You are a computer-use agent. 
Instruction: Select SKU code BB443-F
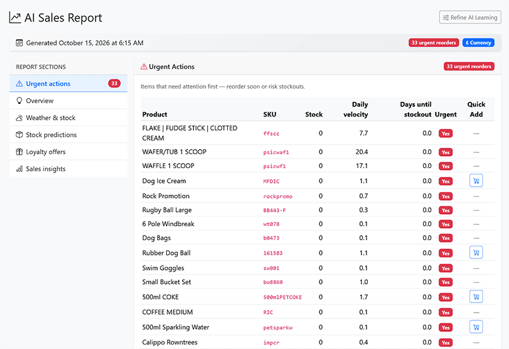274,210
